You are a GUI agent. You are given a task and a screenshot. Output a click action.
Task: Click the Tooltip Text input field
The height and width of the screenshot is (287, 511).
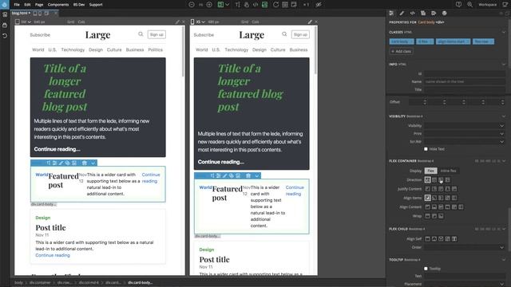[x=465, y=276]
